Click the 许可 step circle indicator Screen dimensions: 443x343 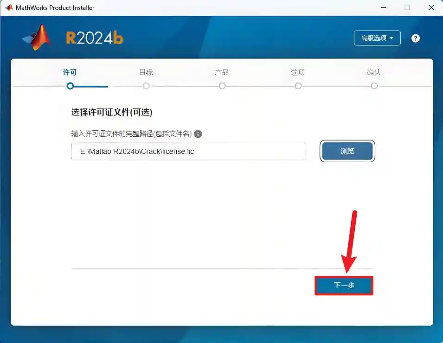(x=70, y=86)
